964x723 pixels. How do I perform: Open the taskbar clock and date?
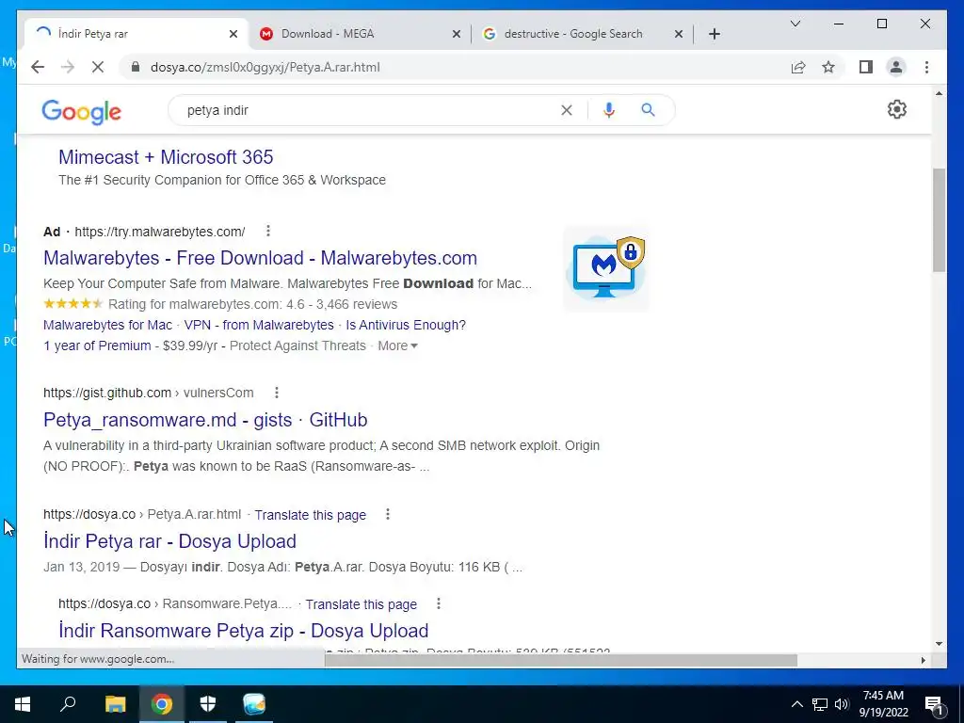(x=883, y=704)
